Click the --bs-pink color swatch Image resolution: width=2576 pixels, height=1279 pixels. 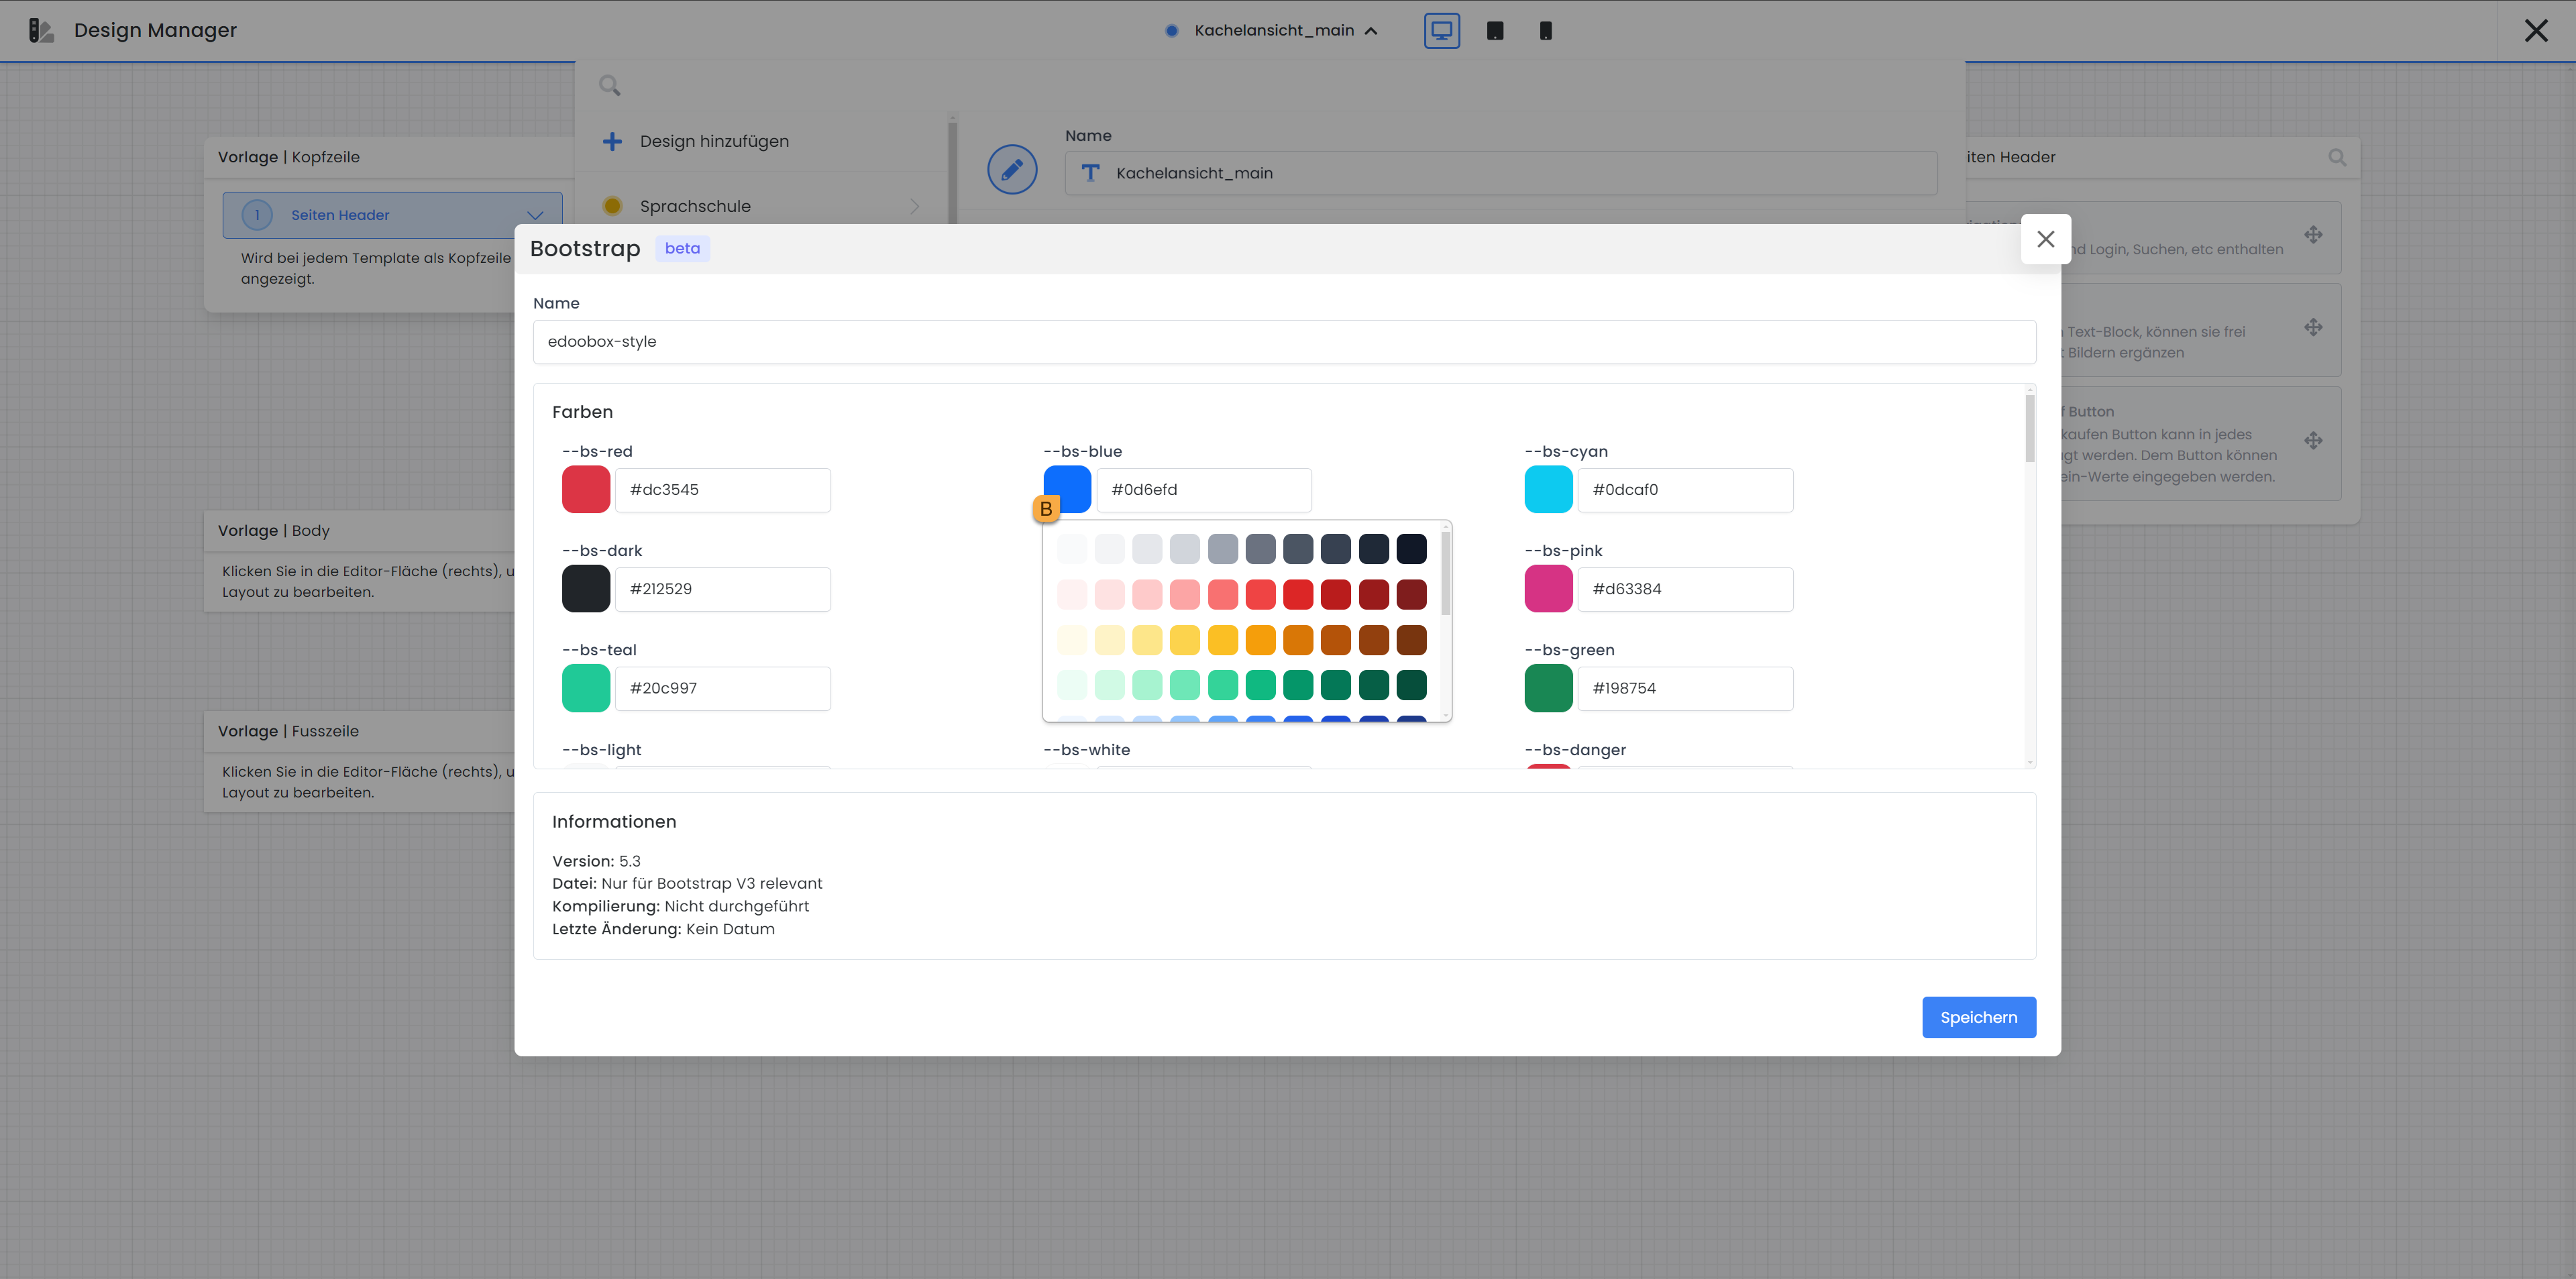[1548, 589]
